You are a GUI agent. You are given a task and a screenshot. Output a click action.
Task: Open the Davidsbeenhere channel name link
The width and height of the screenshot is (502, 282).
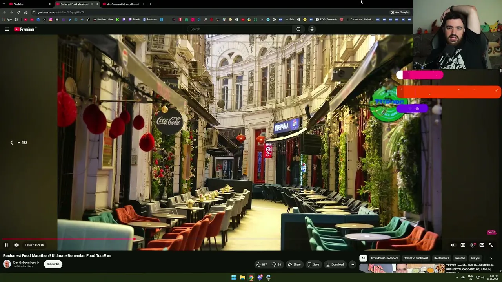(25, 262)
